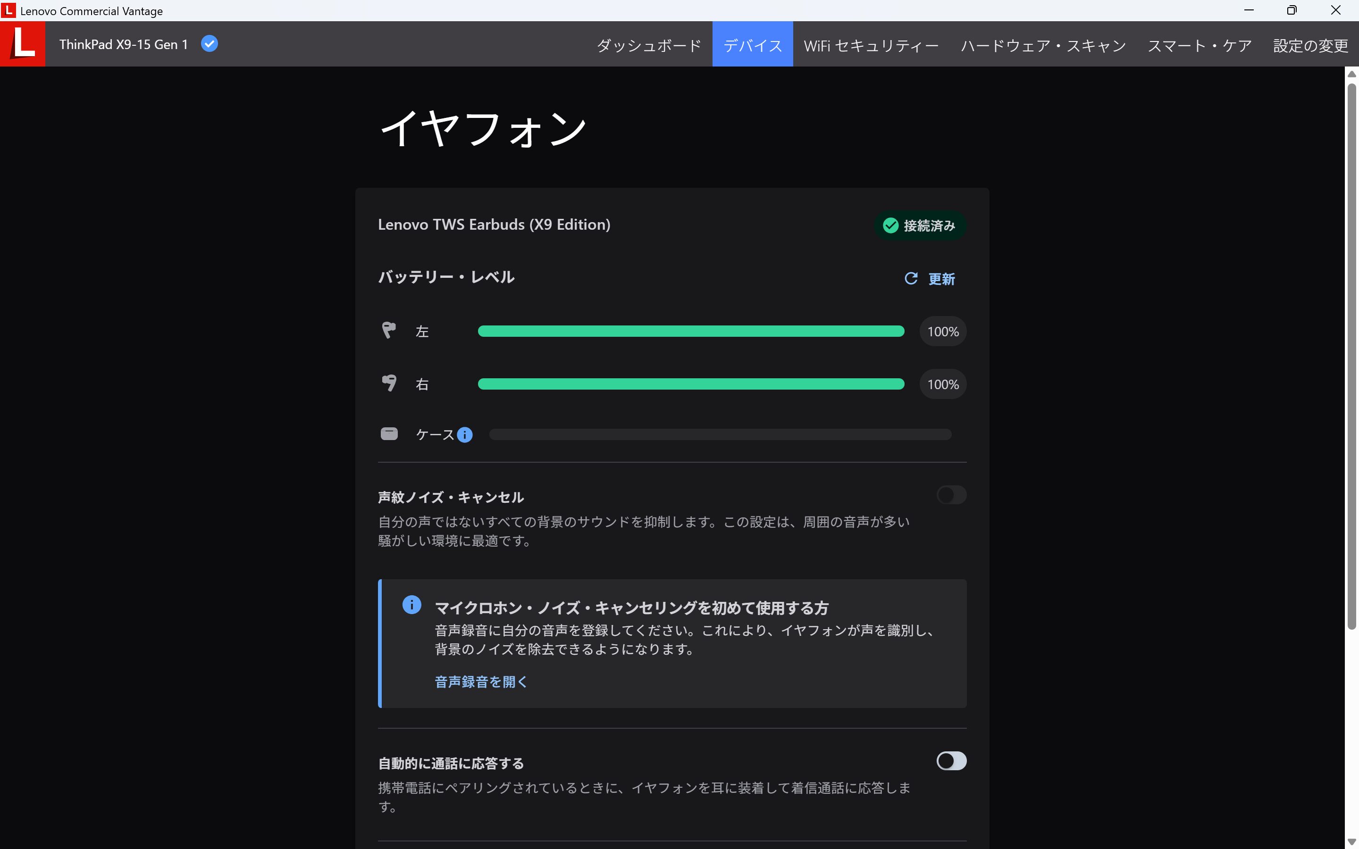Image resolution: width=1359 pixels, height=849 pixels.
Task: Select the デバイス tab
Action: coord(753,44)
